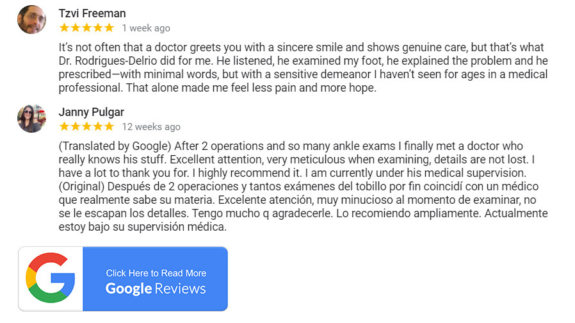Click Tzvi Freeman's review paragraph
The height and width of the screenshot is (323, 575).
point(302,67)
